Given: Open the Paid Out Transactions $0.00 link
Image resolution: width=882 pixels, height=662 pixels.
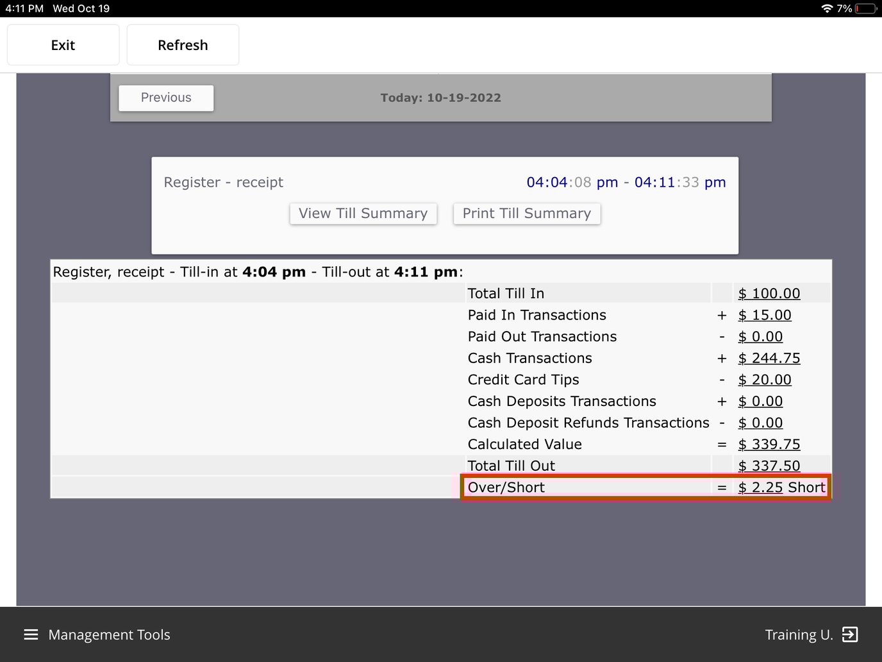Looking at the screenshot, I should (x=760, y=336).
